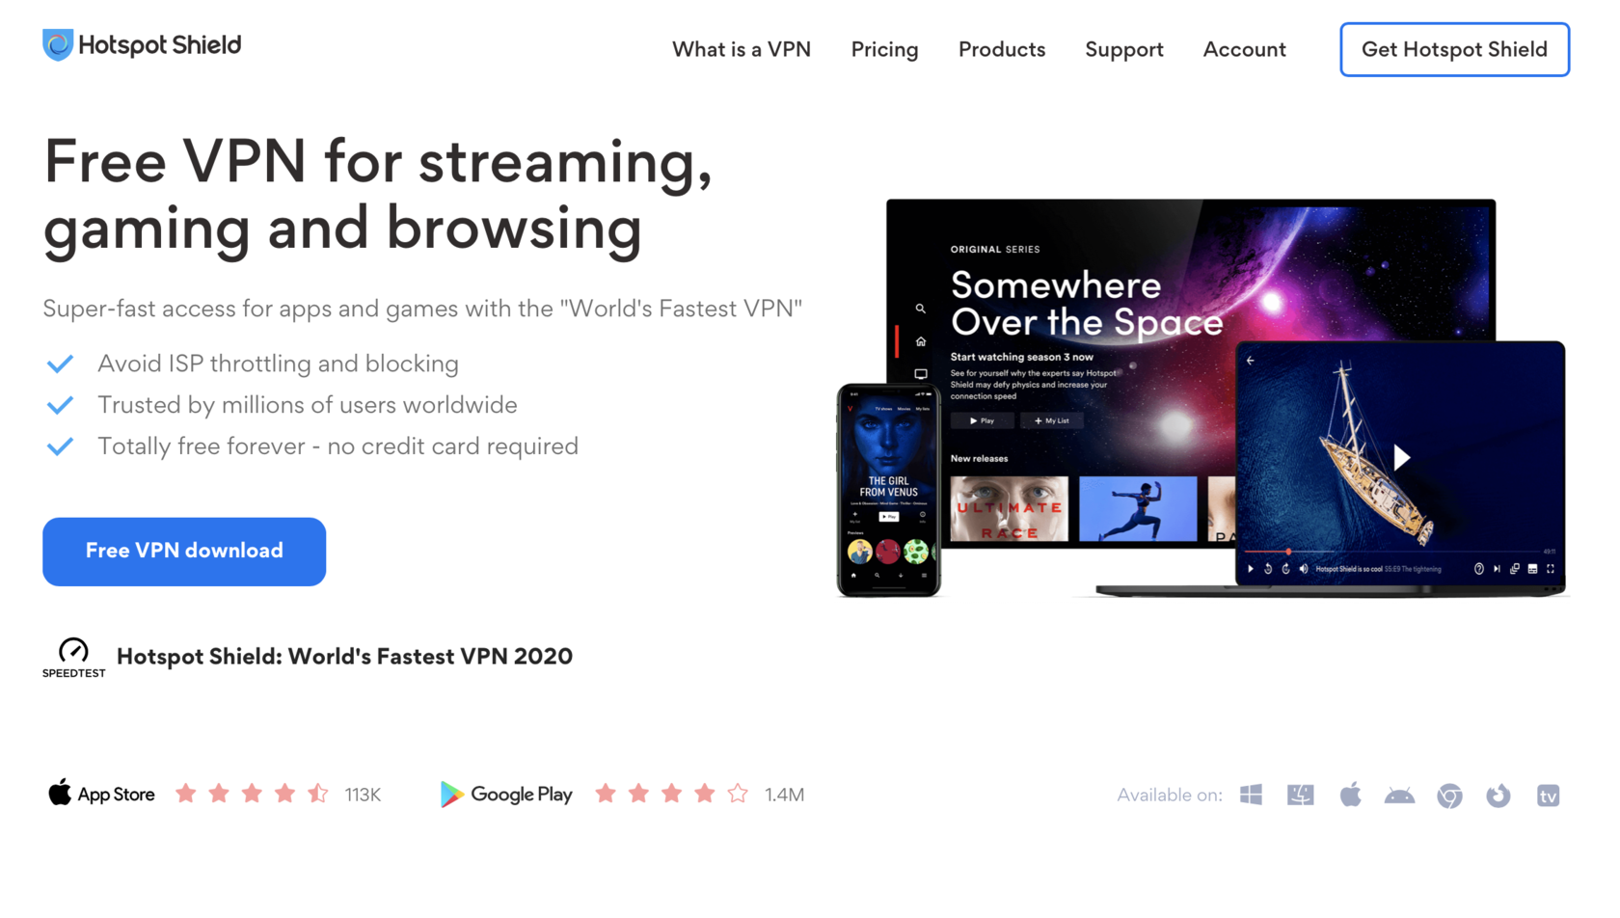
Task: Click the skip-forward icon in tablet player
Action: click(1285, 569)
